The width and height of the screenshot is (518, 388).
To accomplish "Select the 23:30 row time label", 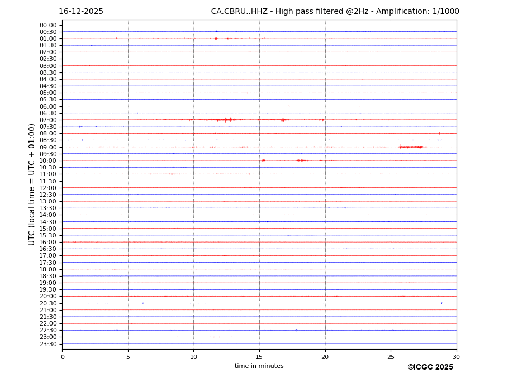I will click(x=48, y=344).
